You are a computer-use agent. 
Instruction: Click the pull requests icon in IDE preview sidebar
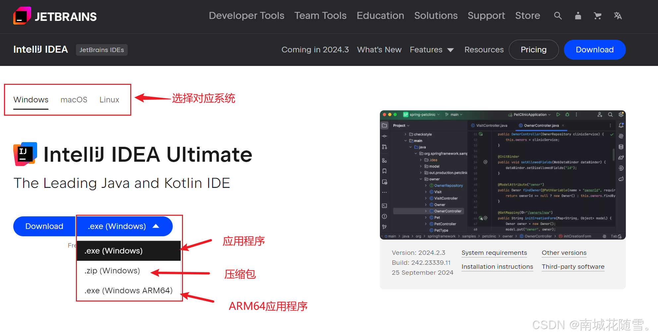click(x=385, y=147)
